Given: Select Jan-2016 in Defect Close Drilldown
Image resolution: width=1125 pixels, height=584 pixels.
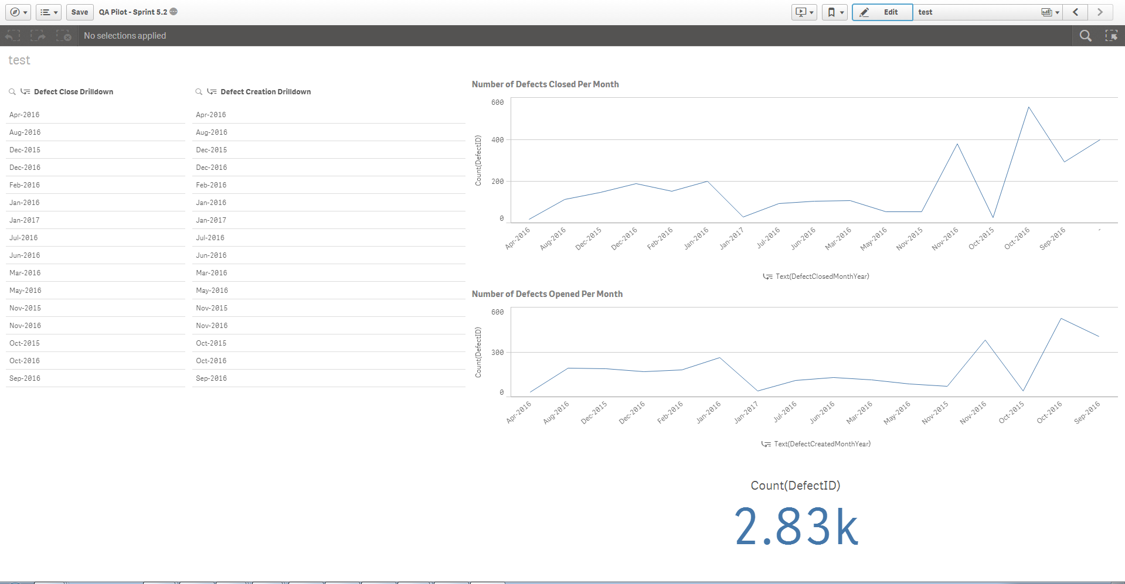Looking at the screenshot, I should tap(96, 203).
